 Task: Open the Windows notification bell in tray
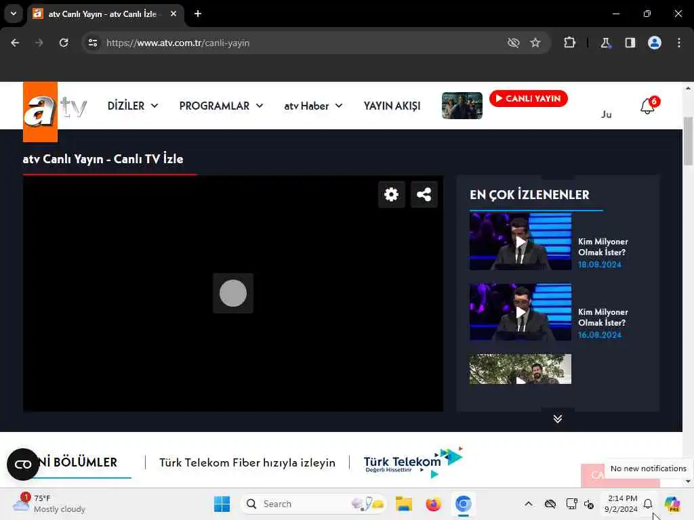tap(648, 504)
